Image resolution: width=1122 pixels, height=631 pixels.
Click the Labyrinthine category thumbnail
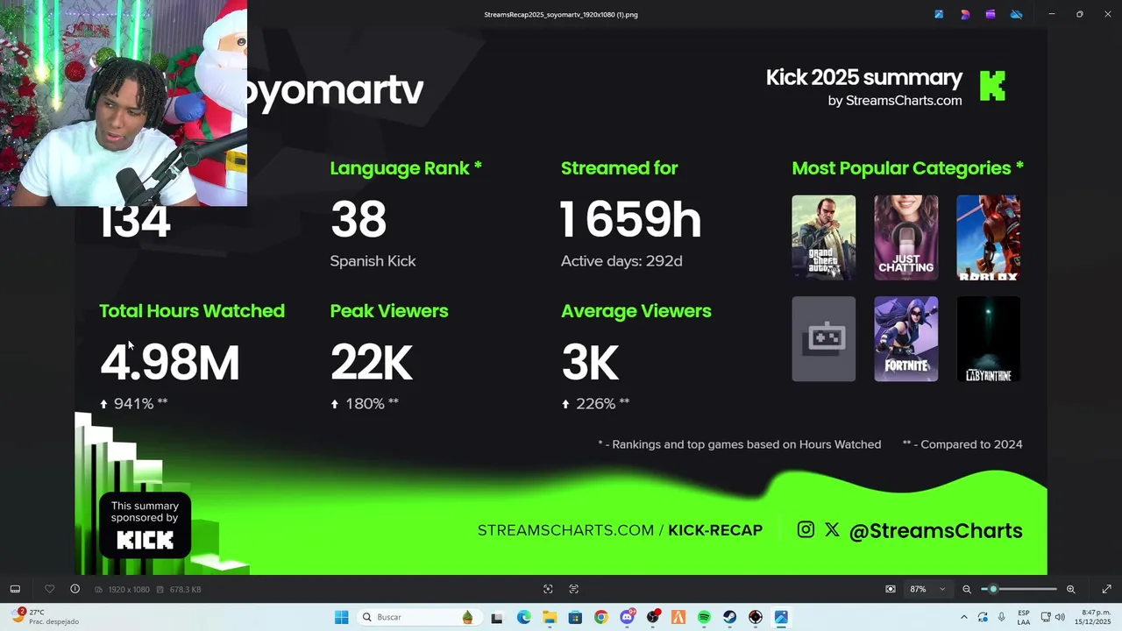[988, 339]
